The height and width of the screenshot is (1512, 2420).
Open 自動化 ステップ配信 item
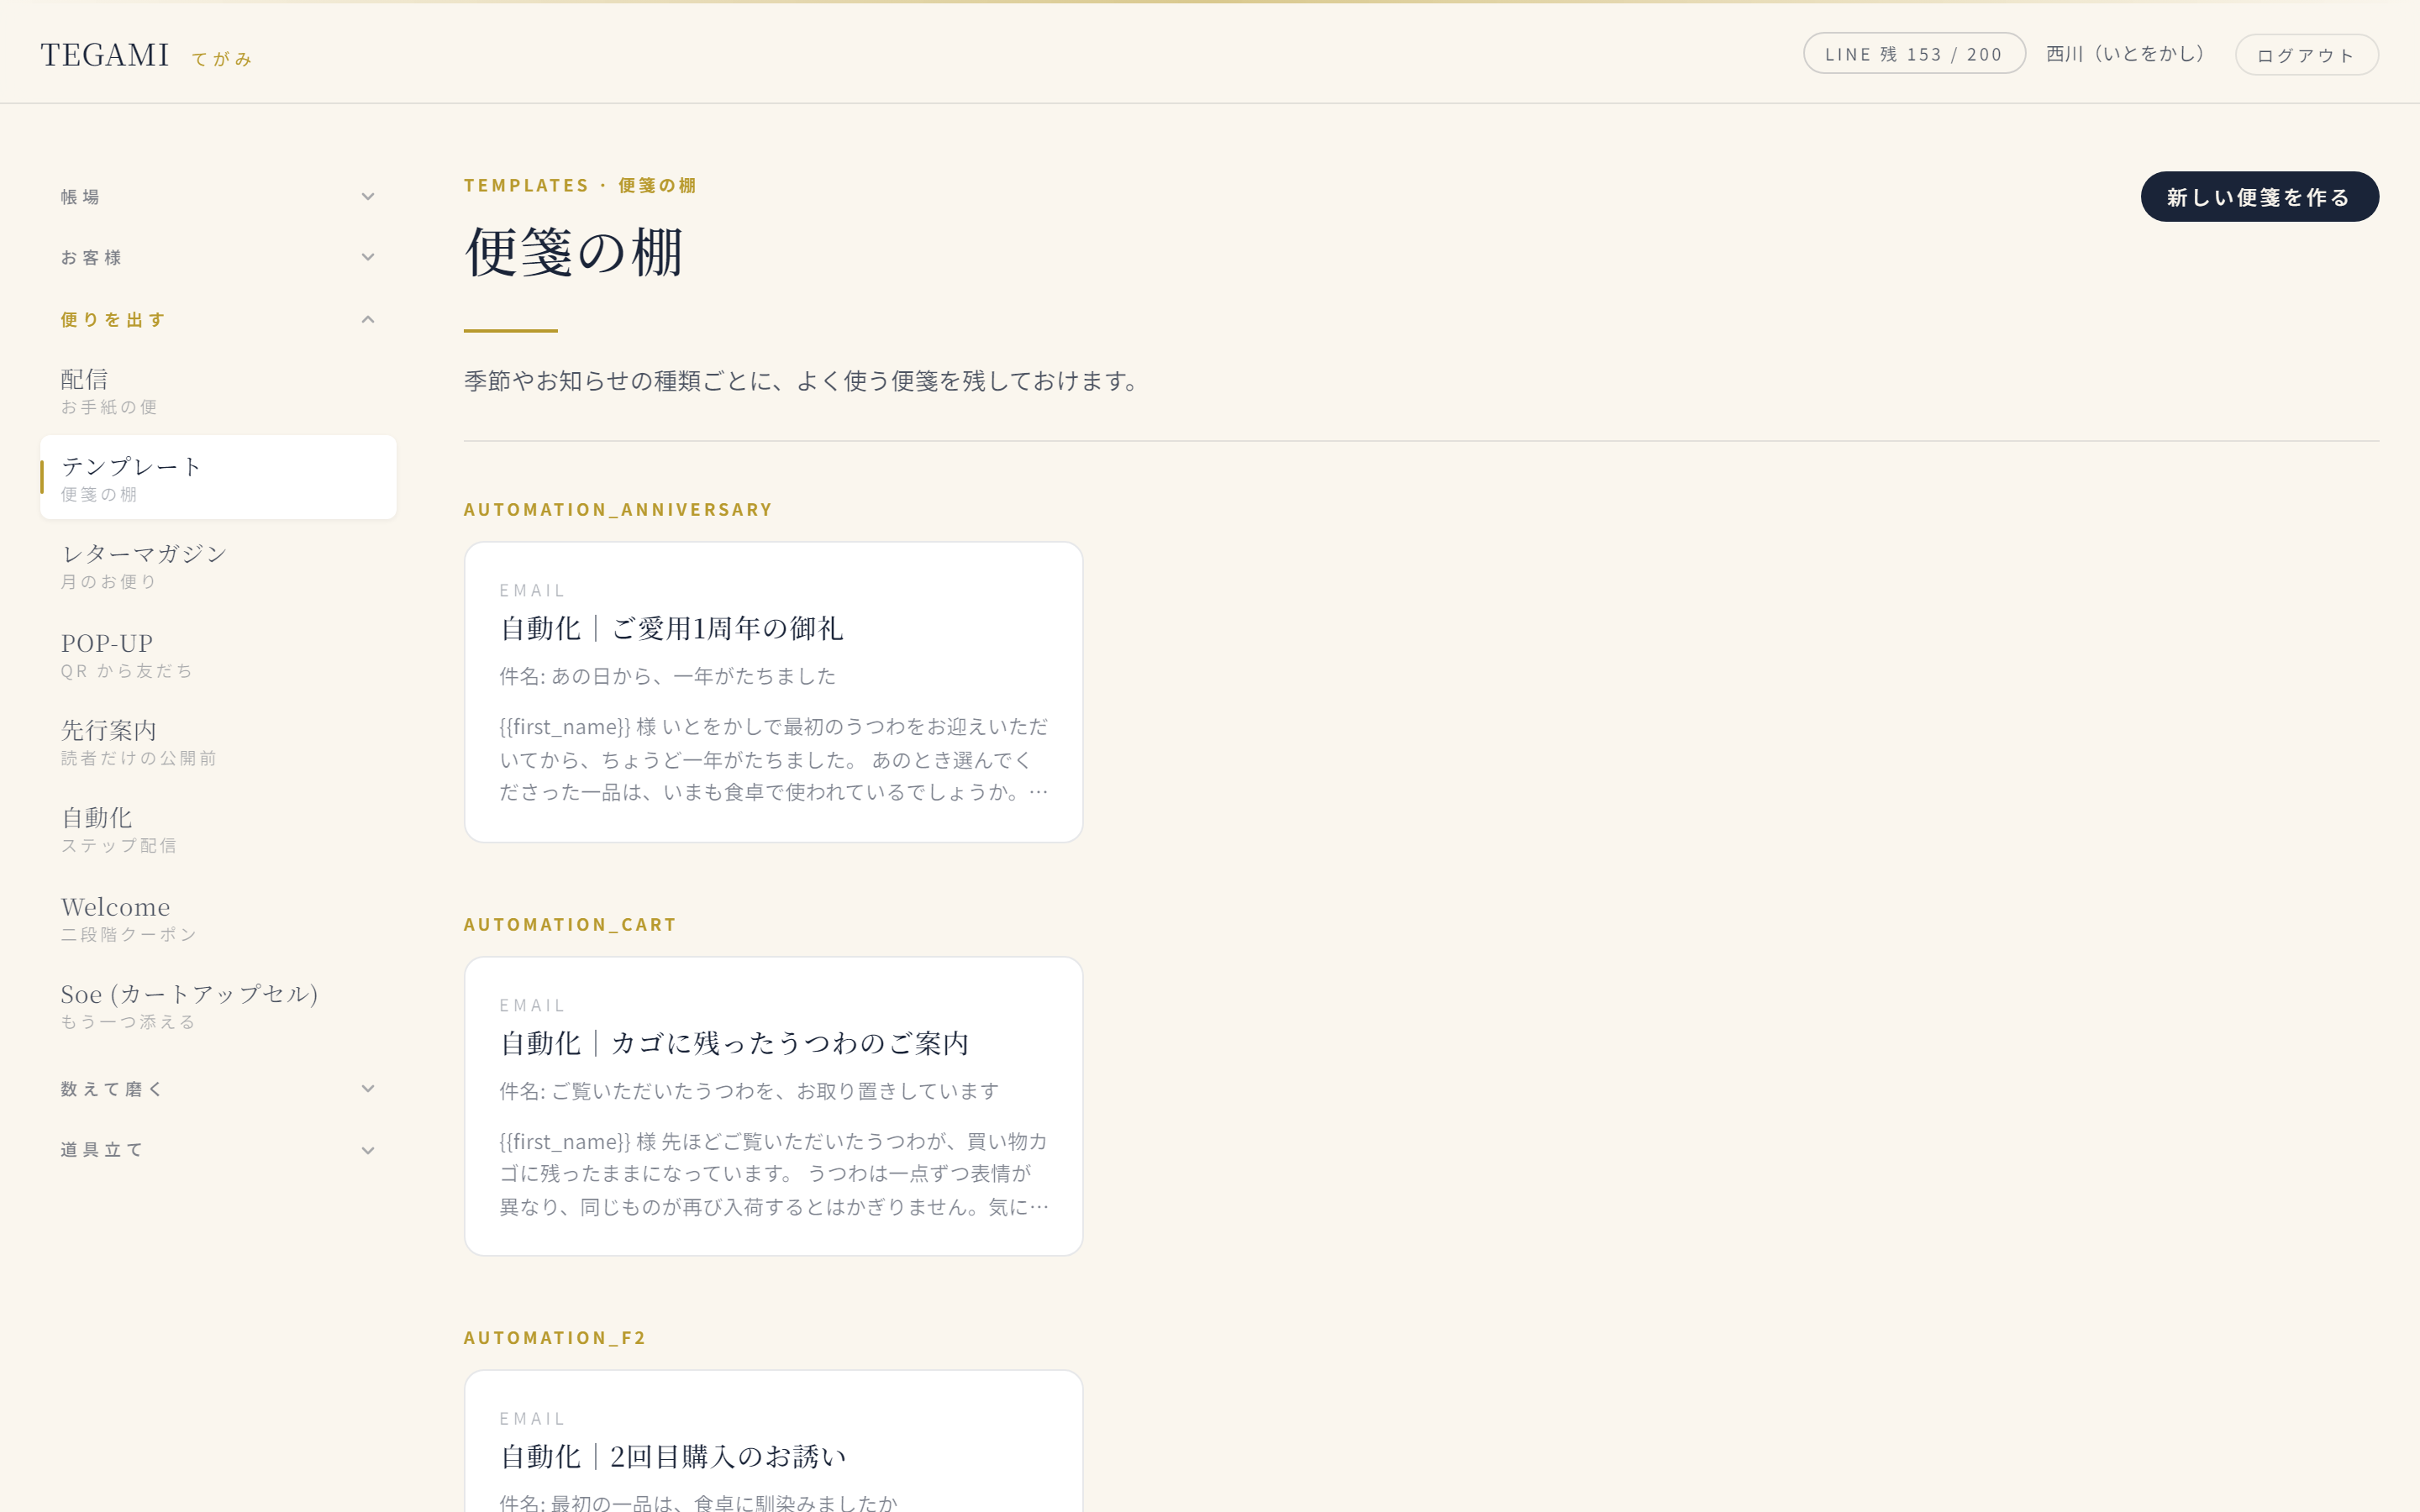[218, 829]
